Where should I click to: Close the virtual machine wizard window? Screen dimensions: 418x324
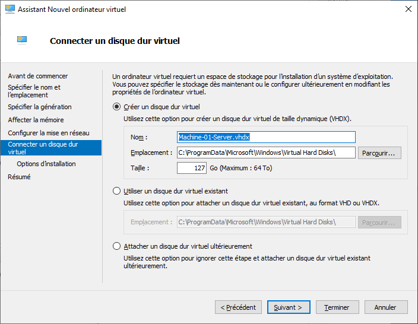(408, 9)
